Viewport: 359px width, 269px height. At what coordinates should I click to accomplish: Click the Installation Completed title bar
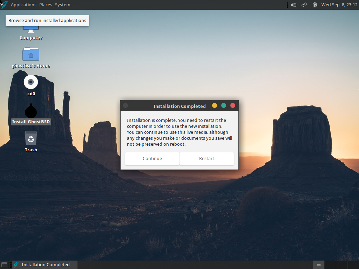179,106
